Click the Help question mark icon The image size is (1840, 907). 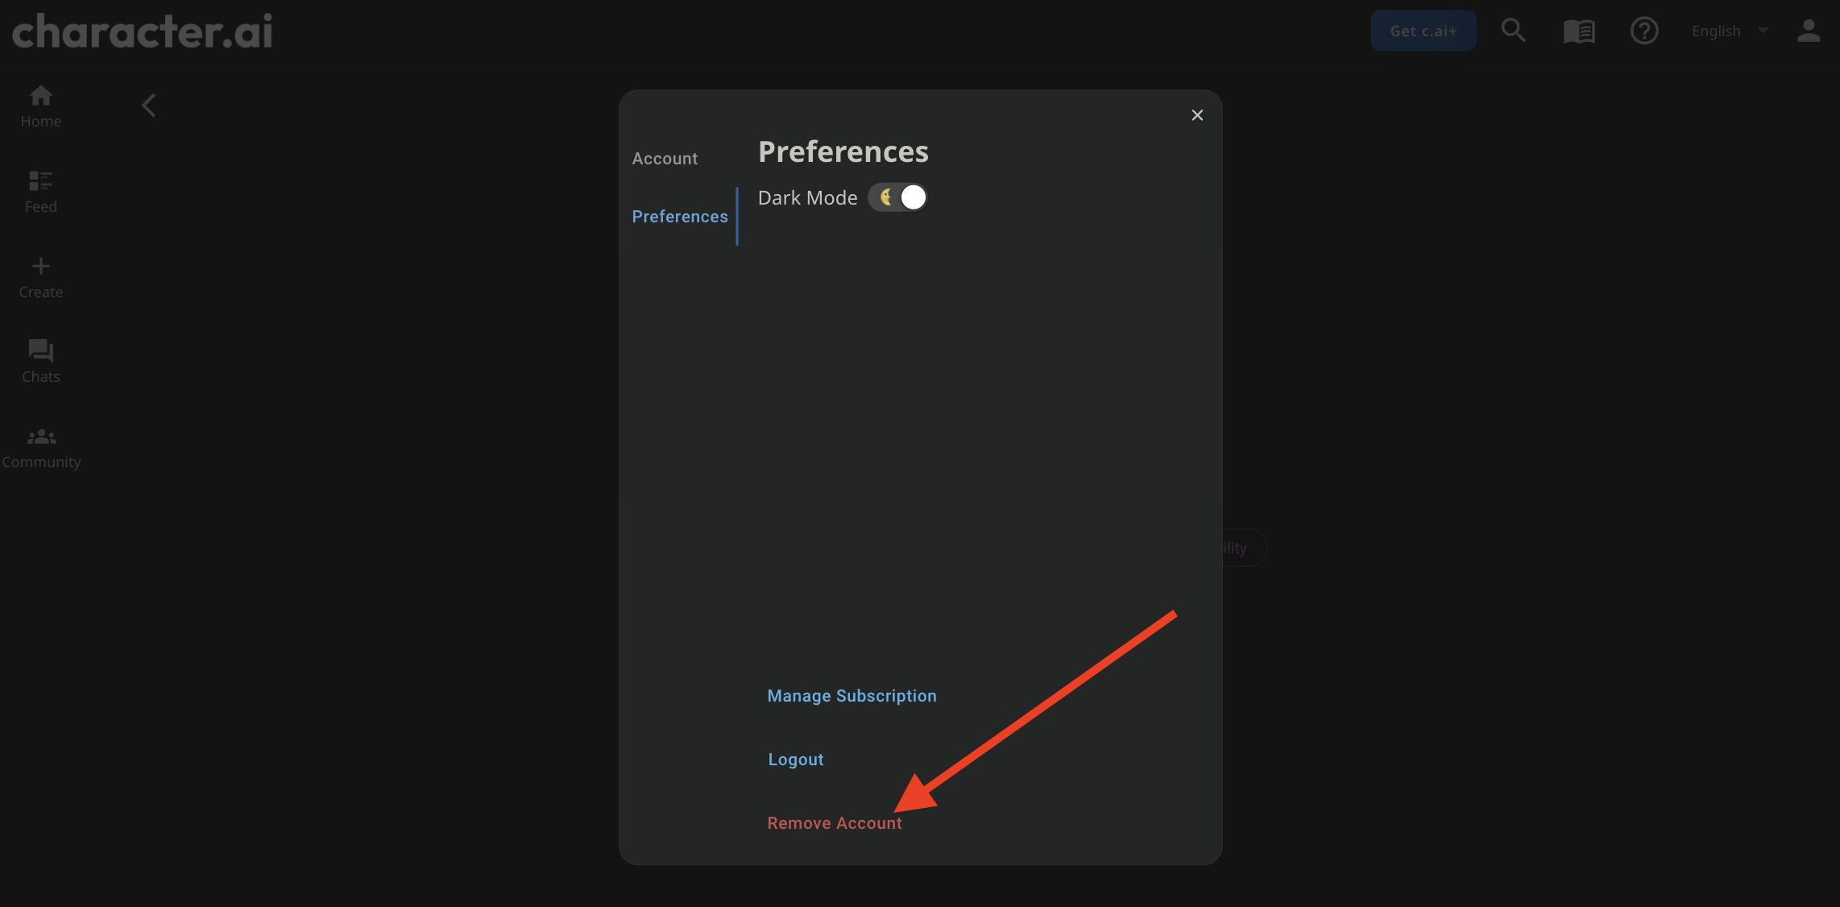tap(1644, 31)
